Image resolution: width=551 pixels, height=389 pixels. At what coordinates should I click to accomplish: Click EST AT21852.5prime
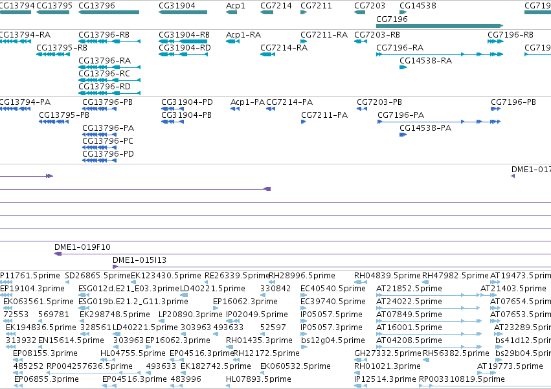(x=429, y=295)
